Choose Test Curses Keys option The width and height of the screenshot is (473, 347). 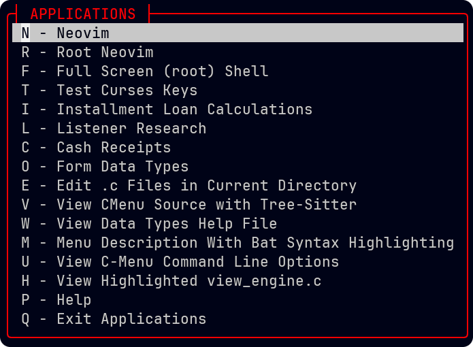127,90
